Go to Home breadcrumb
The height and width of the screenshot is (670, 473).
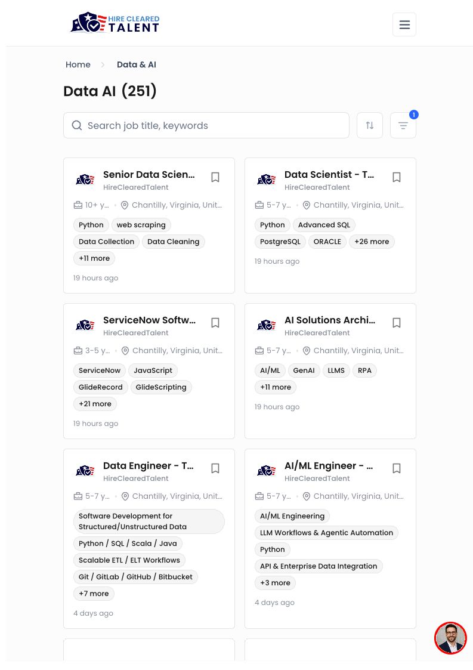click(78, 64)
